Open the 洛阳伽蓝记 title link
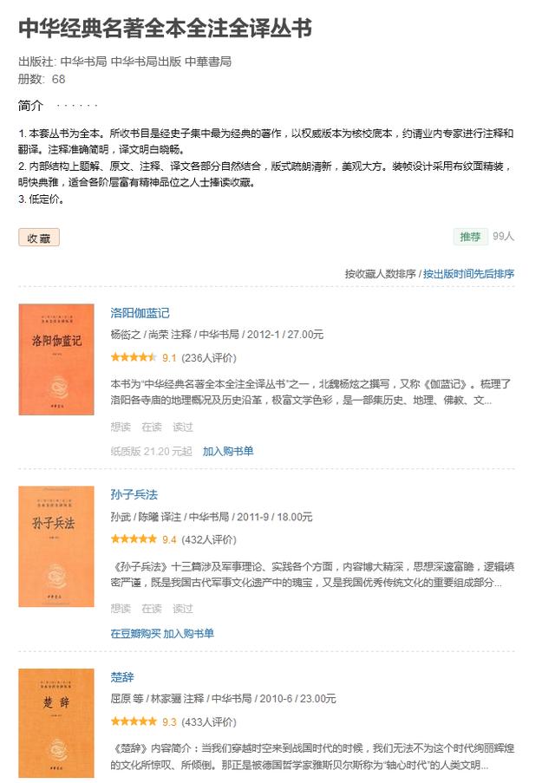The height and width of the screenshot is (783, 555). pos(140,313)
